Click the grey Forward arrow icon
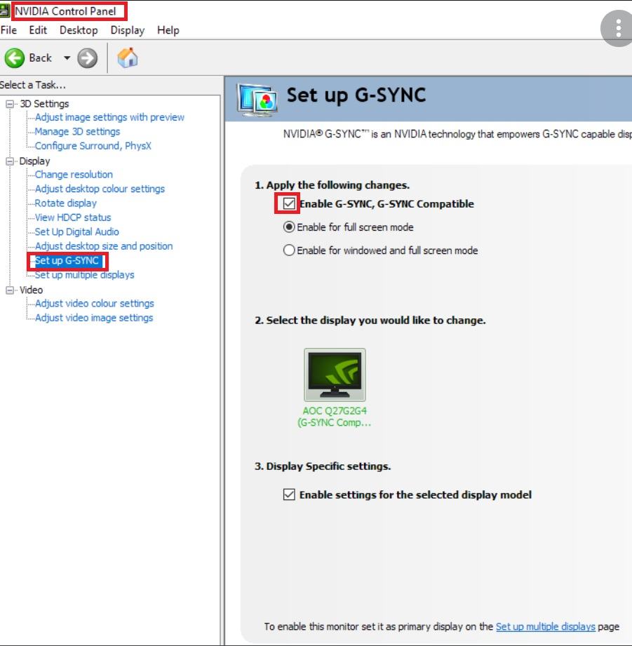 coord(88,58)
